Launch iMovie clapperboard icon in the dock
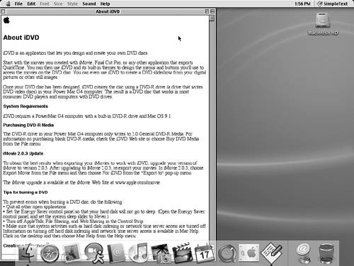 point(182,253)
